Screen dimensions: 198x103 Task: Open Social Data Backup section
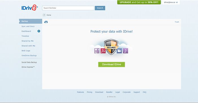(29, 62)
